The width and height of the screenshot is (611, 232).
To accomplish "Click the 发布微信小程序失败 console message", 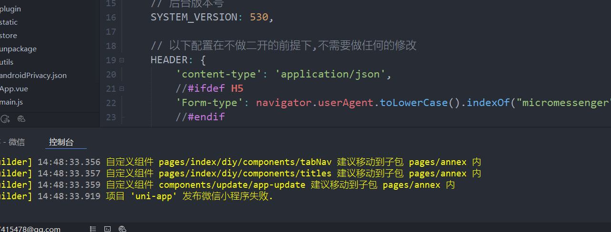I will [x=228, y=197].
